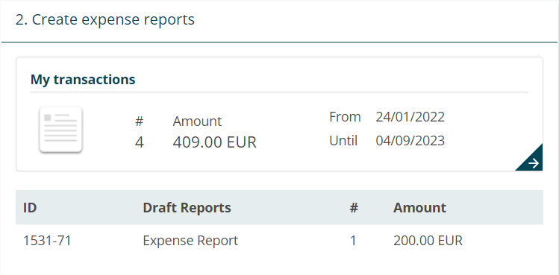This screenshot has height=275, width=559.
Task: Sort by the # column header in table
Action: click(353, 207)
